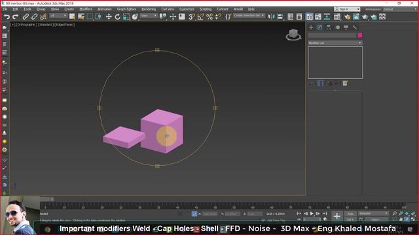The height and width of the screenshot is (235, 419).
Task: Open Select by Name dialog
Action: (81, 17)
